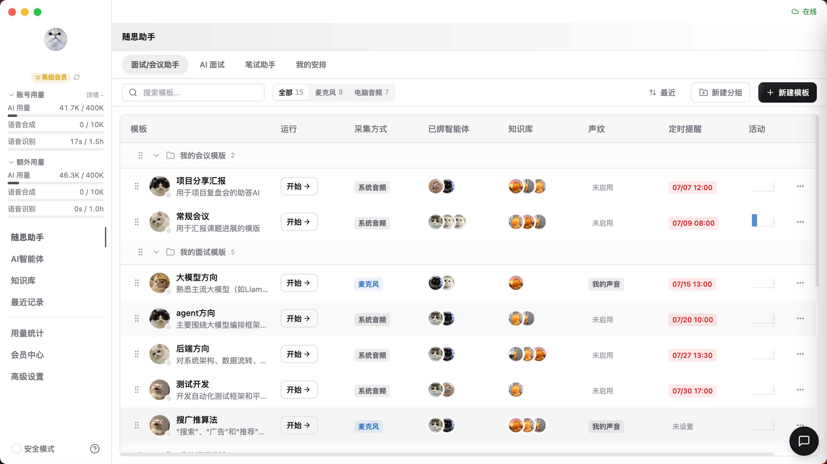This screenshot has width=827, height=464.
Task: Filter templates by 全部
Action: point(290,93)
